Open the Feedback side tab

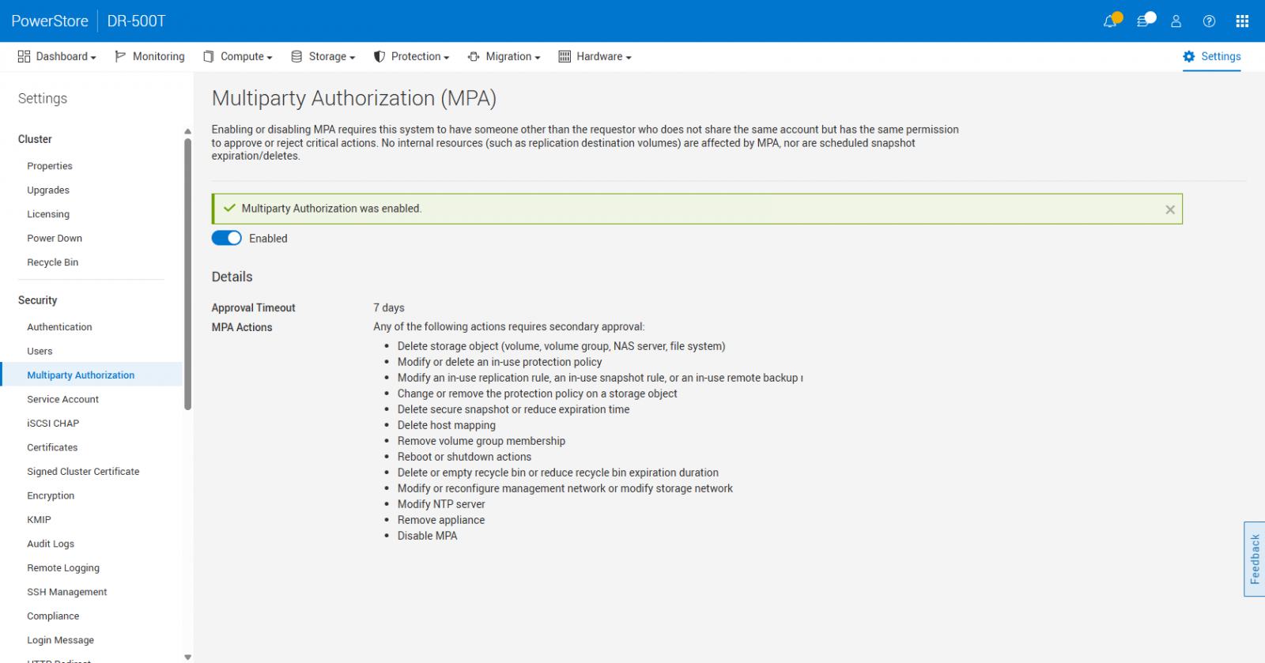pos(1254,559)
